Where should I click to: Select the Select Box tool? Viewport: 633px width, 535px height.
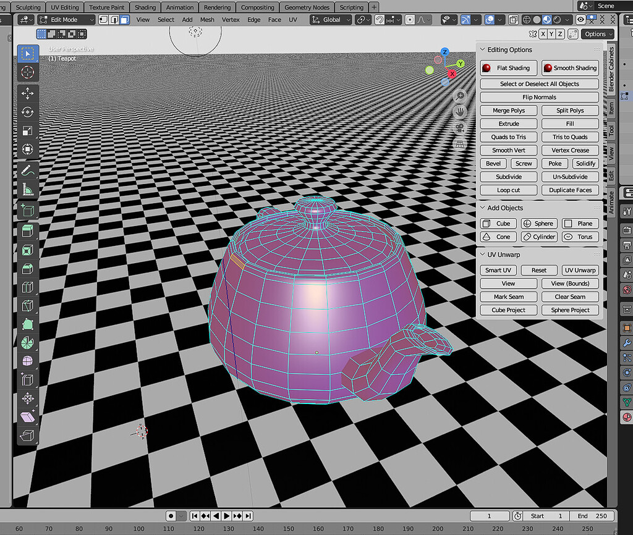(x=27, y=54)
